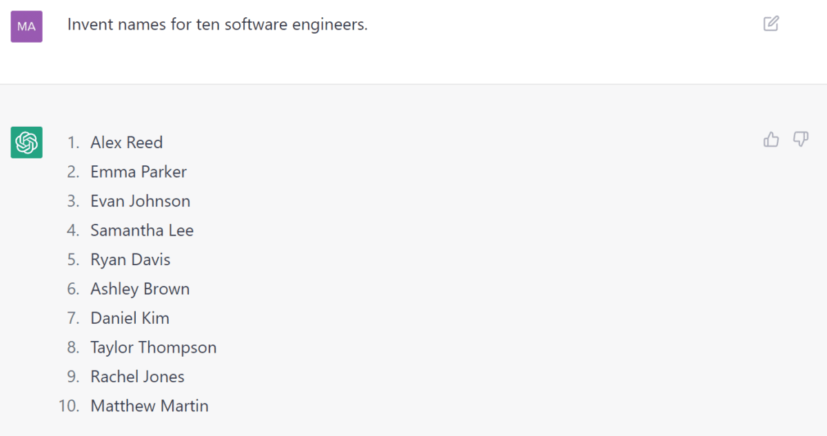Image resolution: width=827 pixels, height=436 pixels.
Task: Click the edit message pencil icon
Action: [771, 24]
